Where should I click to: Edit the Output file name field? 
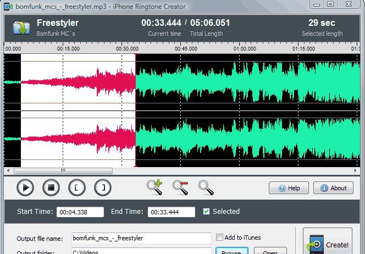pos(141,238)
